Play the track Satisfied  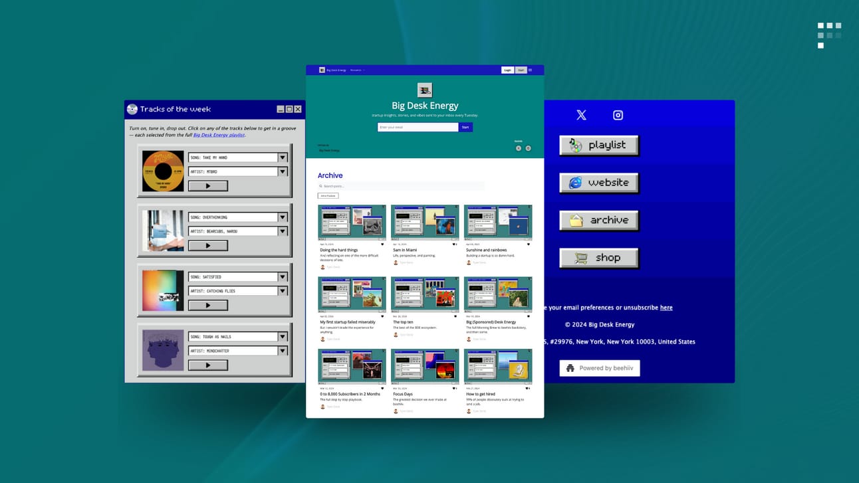tap(208, 306)
